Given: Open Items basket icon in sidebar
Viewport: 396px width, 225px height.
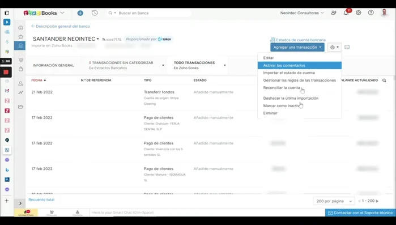Looking at the screenshot, I should (21, 37).
